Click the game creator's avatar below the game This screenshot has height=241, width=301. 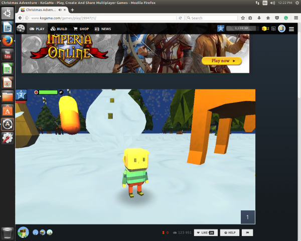[x=23, y=232]
